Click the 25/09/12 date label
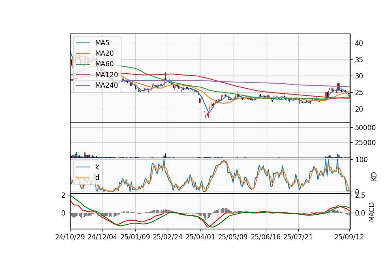The width and height of the screenshot is (389, 279). (x=349, y=237)
